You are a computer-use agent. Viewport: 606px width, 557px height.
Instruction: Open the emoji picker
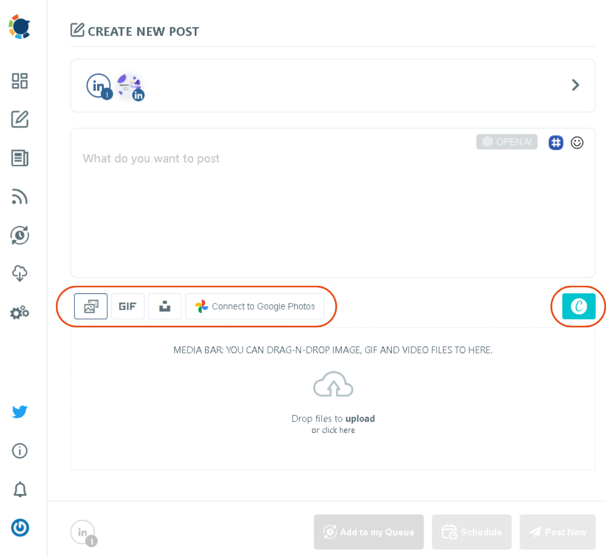pos(577,143)
